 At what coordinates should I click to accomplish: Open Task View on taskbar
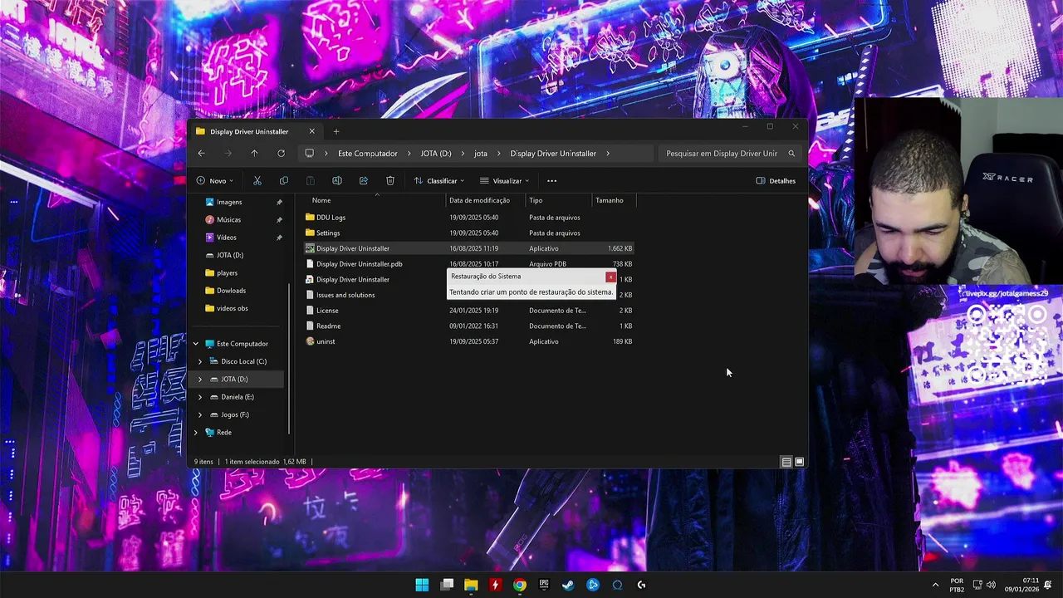pos(447,585)
